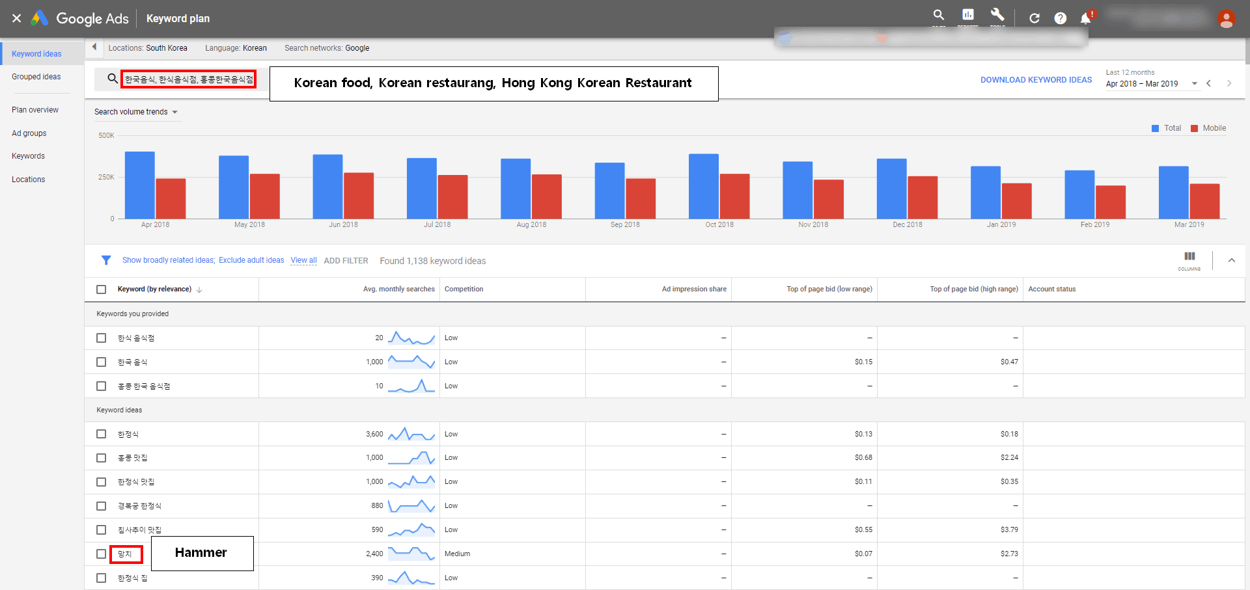Image resolution: width=1250 pixels, height=590 pixels.
Task: Click the blue Apr 2018 total bar
Action: point(139,185)
